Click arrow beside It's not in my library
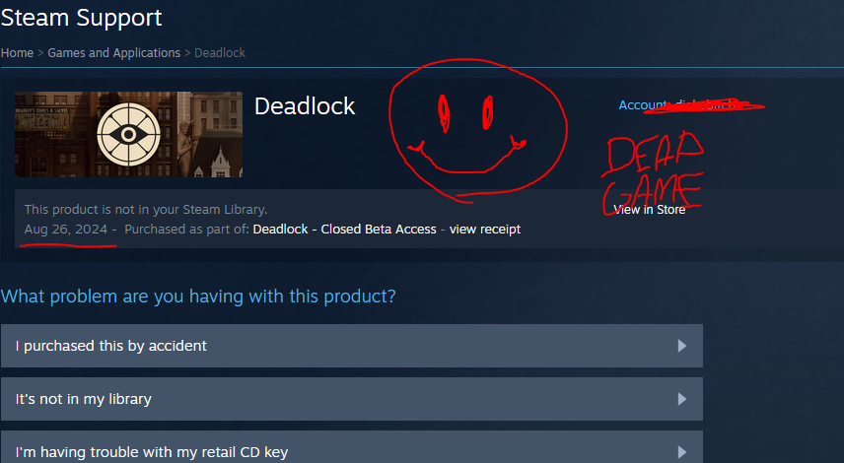 [682, 399]
